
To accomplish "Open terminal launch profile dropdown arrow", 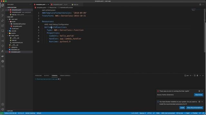I will [192, 75].
